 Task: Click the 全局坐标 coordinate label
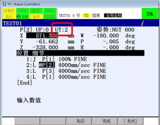tap(113, 16)
